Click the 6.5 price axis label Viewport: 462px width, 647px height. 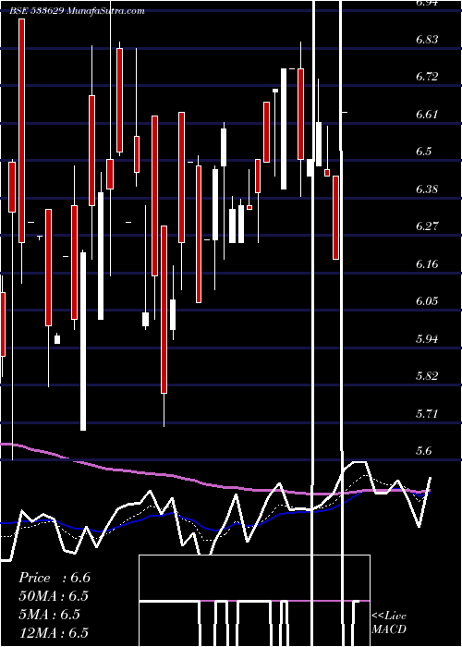(x=424, y=152)
